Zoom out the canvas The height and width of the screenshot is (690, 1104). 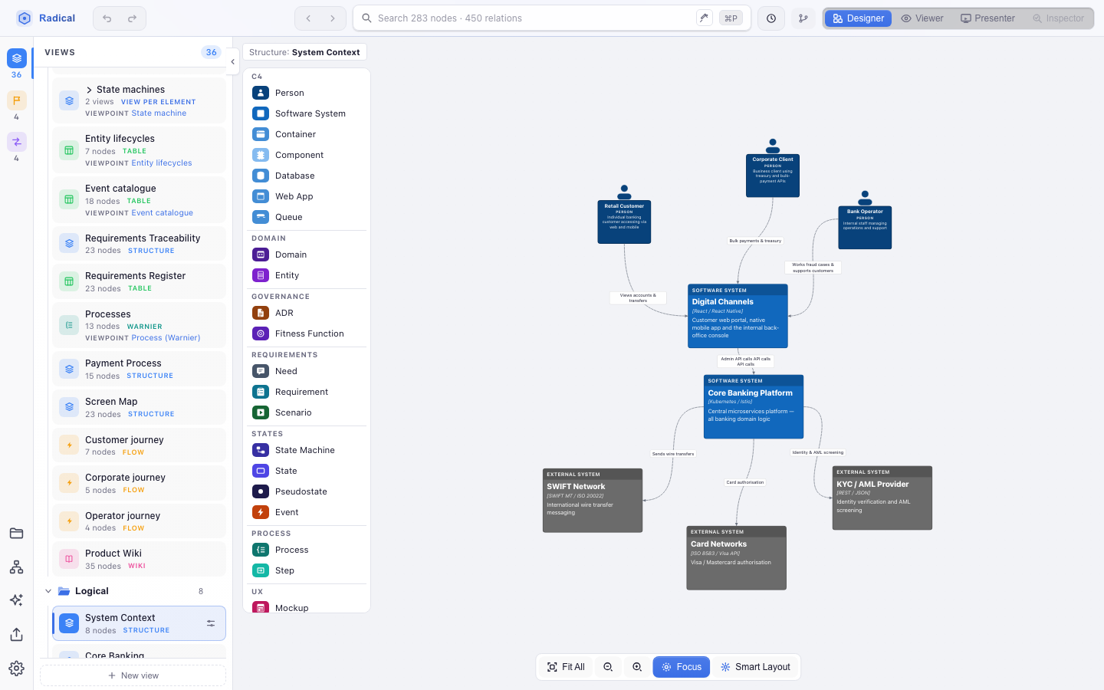point(608,667)
